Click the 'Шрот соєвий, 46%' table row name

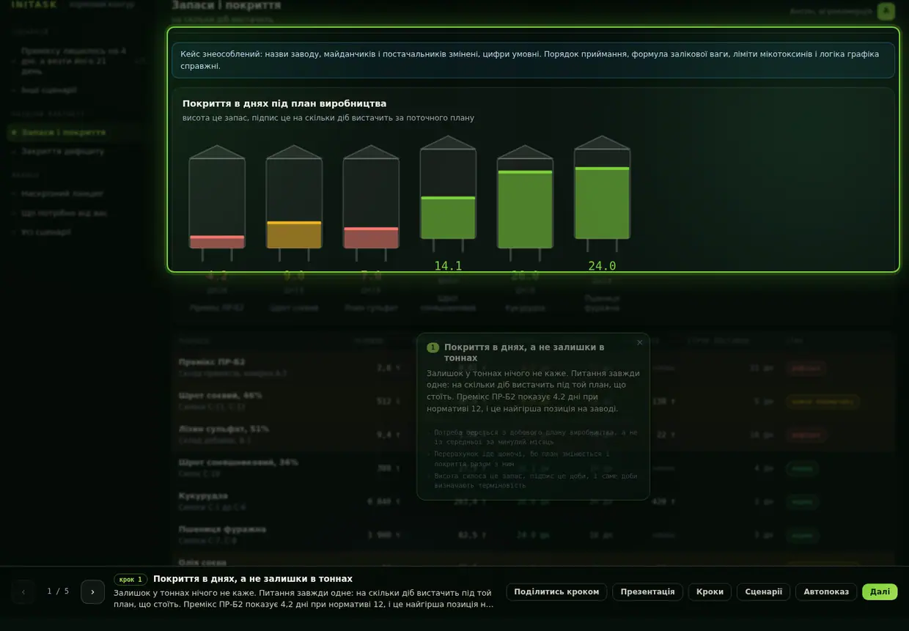click(x=220, y=396)
